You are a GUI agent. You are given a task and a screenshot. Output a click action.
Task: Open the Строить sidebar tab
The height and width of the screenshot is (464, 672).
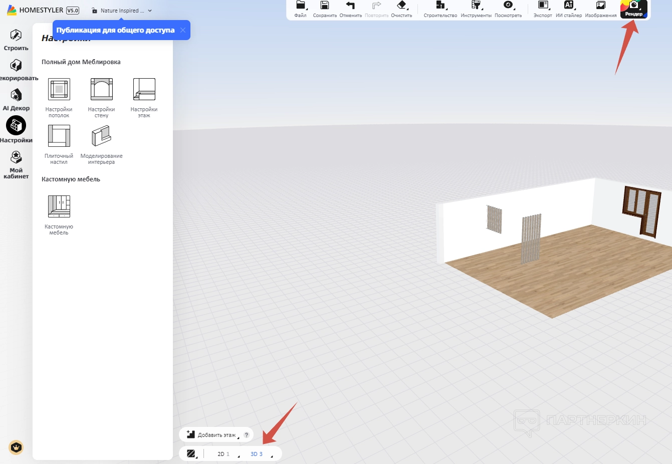pyautogui.click(x=16, y=40)
